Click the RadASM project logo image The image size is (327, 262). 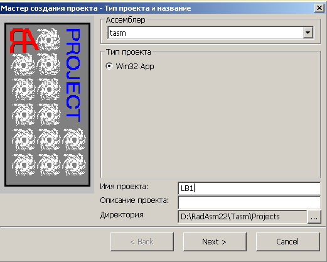[x=48, y=104]
